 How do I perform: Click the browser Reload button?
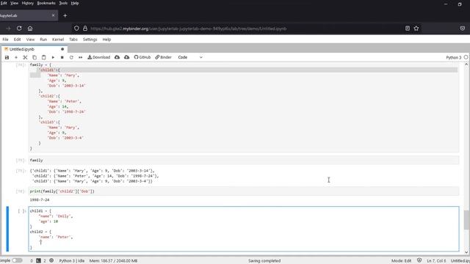click(x=19, y=29)
